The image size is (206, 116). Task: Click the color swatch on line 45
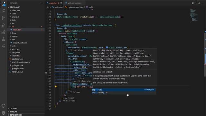84,75
